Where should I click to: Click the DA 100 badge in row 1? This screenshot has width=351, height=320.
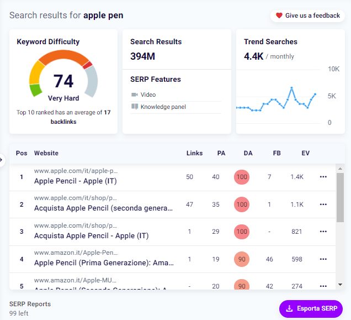[x=242, y=177]
